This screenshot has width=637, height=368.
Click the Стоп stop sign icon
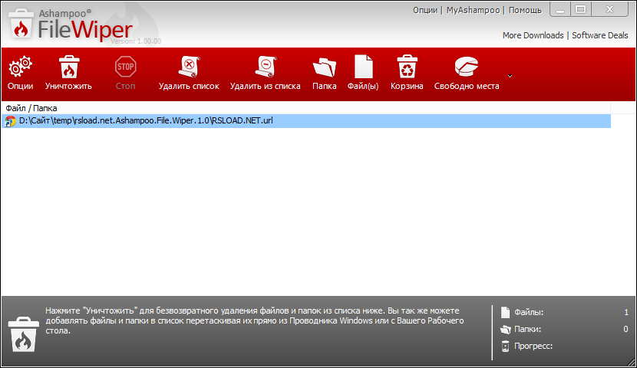pyautogui.click(x=125, y=67)
